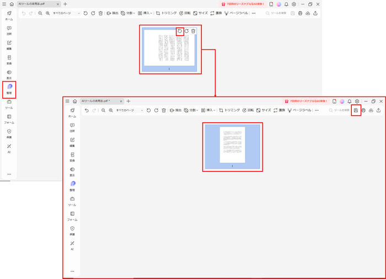Click the red AI trial banner in the top window
The height and width of the screenshot is (279, 386).
(x=243, y=4)
